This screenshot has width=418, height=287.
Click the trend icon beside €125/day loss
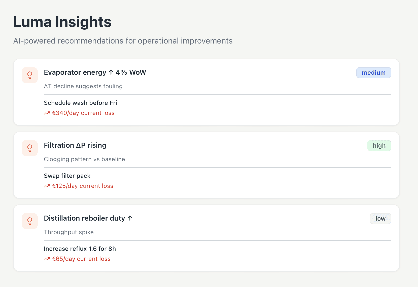(x=47, y=186)
